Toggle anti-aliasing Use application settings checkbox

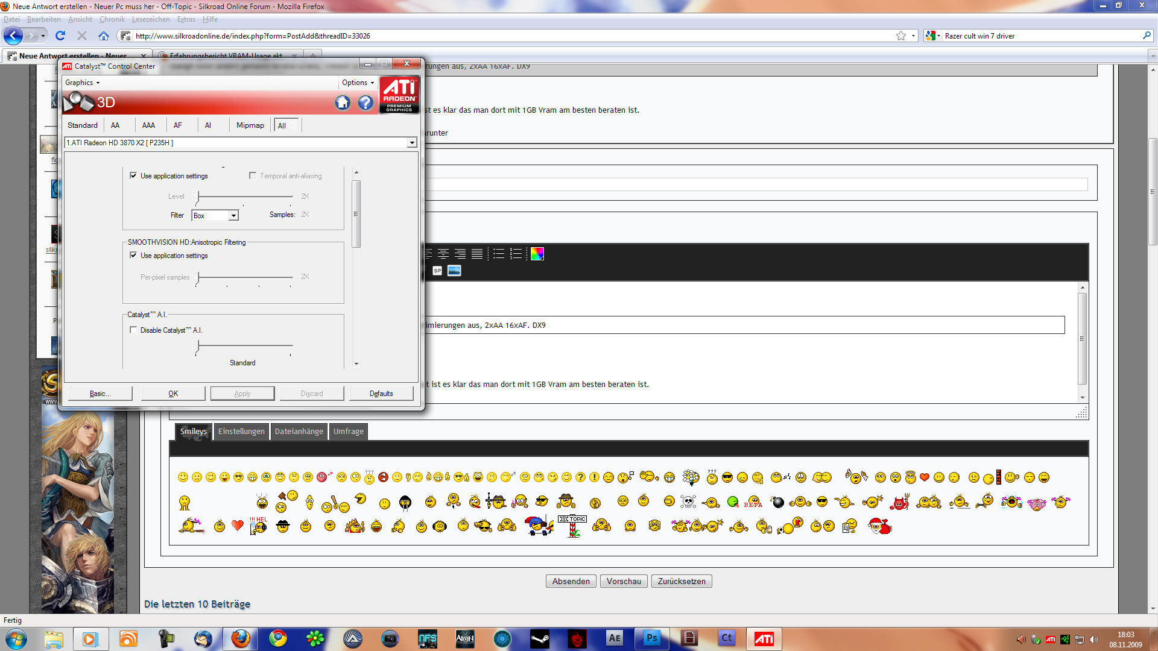pyautogui.click(x=133, y=176)
